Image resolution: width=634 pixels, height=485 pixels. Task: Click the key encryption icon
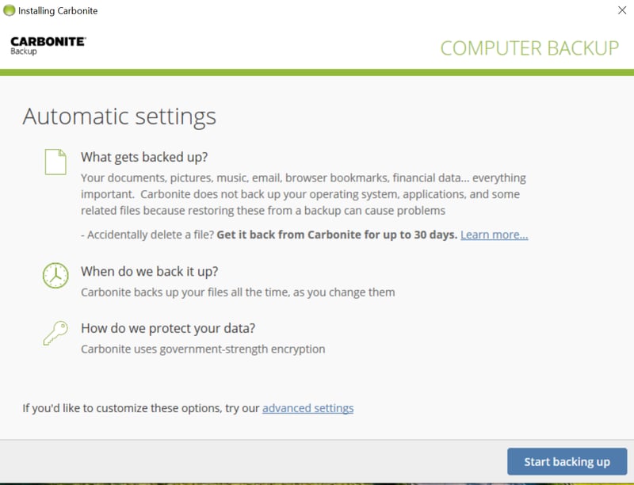point(55,333)
